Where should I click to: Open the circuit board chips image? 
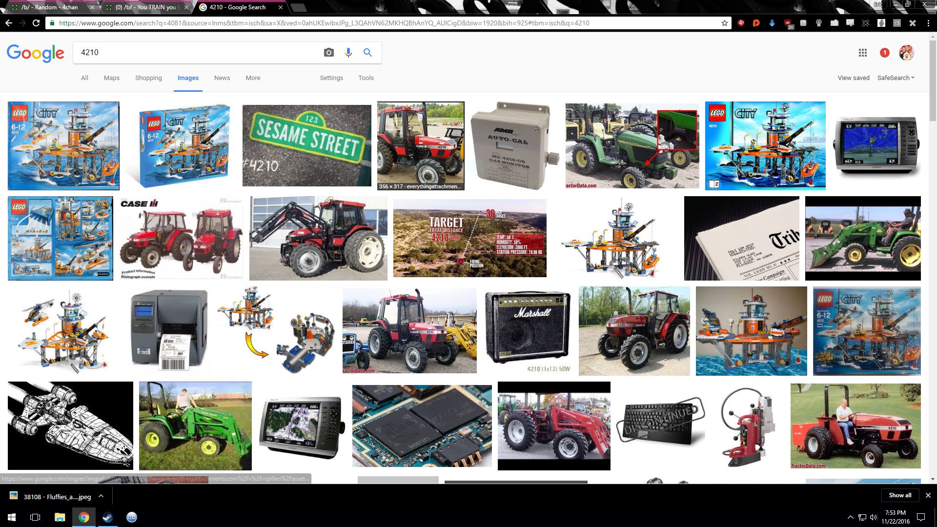tap(422, 426)
